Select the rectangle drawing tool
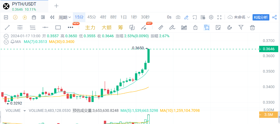The image size is (280, 124). point(58,27)
